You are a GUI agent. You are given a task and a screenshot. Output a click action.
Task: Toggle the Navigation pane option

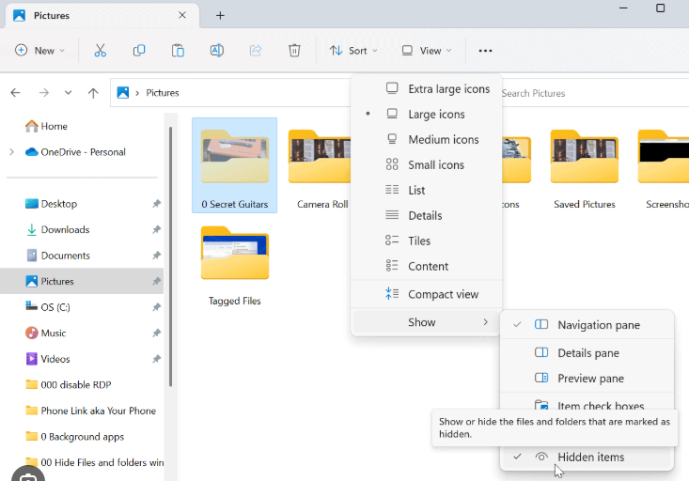tap(598, 325)
